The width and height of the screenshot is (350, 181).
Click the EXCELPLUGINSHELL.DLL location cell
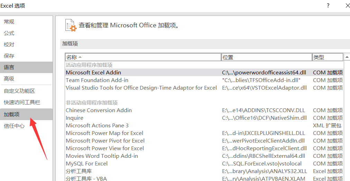(x=264, y=133)
